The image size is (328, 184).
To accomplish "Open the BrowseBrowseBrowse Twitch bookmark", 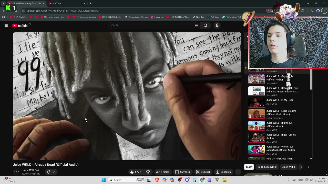I will click(x=136, y=17).
